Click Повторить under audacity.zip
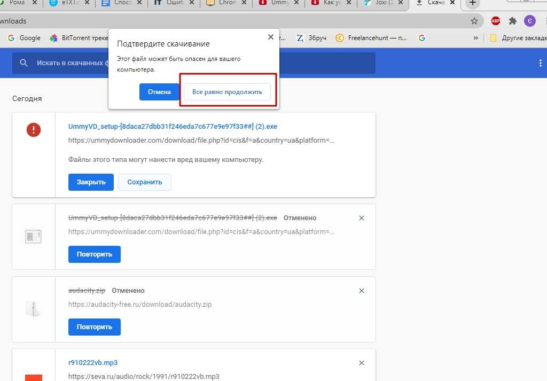The height and width of the screenshot is (381, 547). [94, 327]
